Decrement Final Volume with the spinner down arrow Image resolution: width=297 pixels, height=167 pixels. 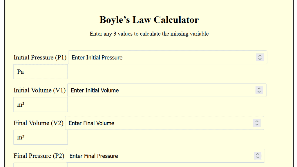tap(257, 124)
